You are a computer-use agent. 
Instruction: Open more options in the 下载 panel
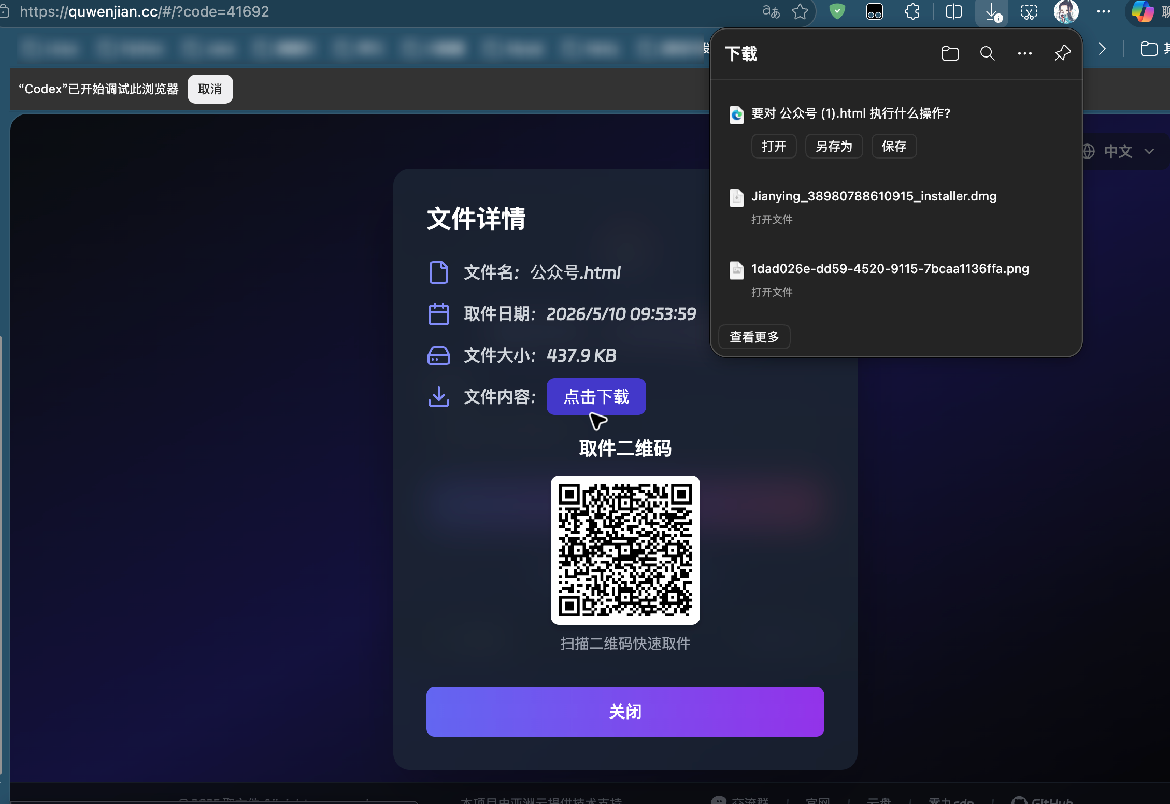tap(1024, 53)
